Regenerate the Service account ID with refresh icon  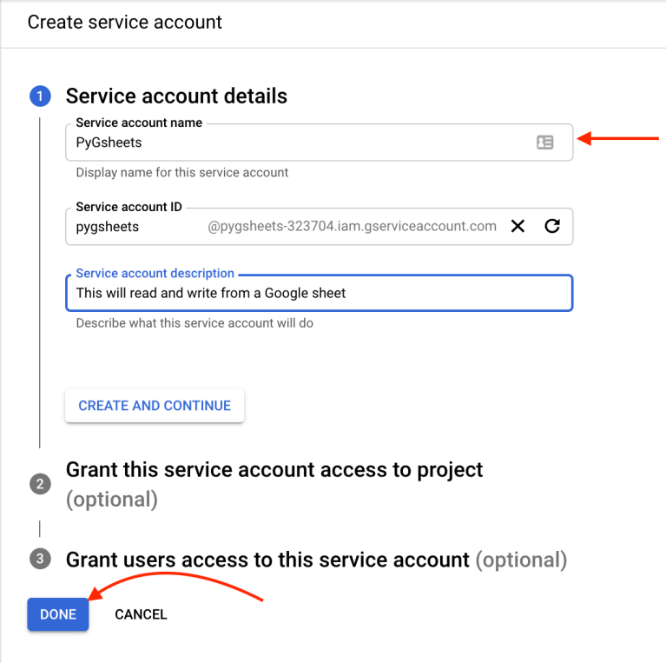(551, 227)
